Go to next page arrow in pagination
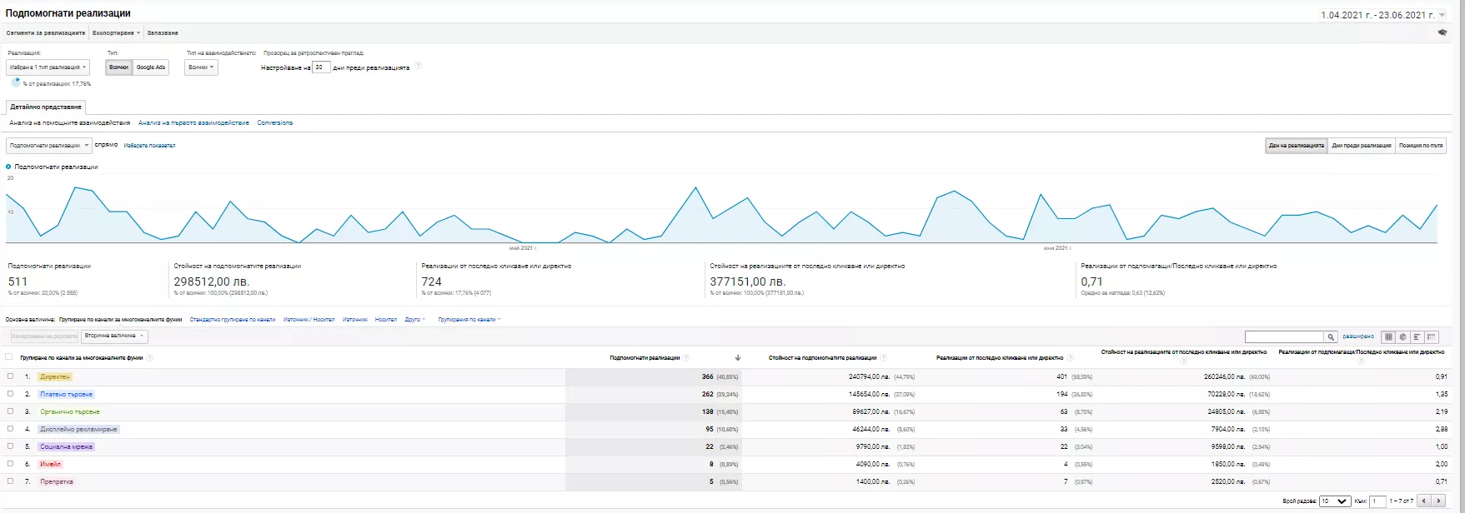This screenshot has width=1465, height=513. [1438, 501]
